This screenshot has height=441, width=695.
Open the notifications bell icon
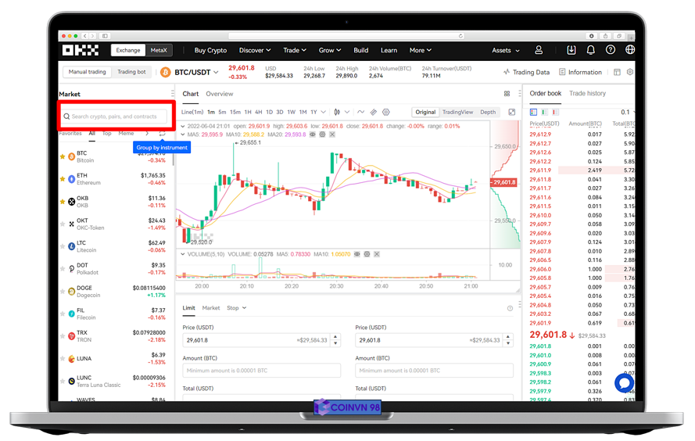tap(590, 50)
